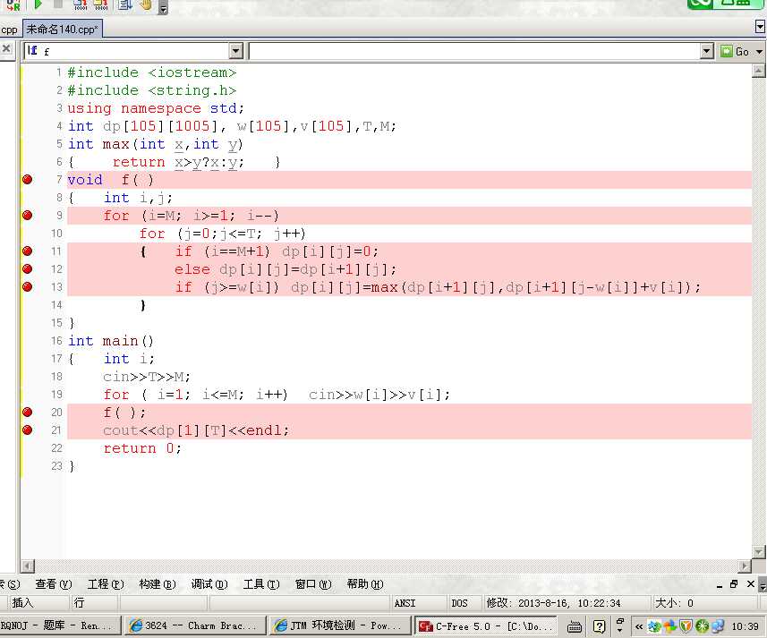The height and width of the screenshot is (638, 767).
Task: Open the 构建(B) menu
Action: [x=157, y=584]
